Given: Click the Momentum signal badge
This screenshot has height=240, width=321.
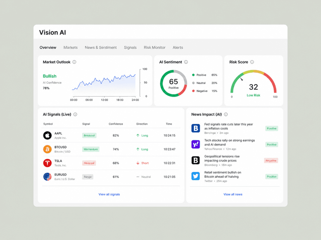Looking at the screenshot, I should (x=91, y=150).
